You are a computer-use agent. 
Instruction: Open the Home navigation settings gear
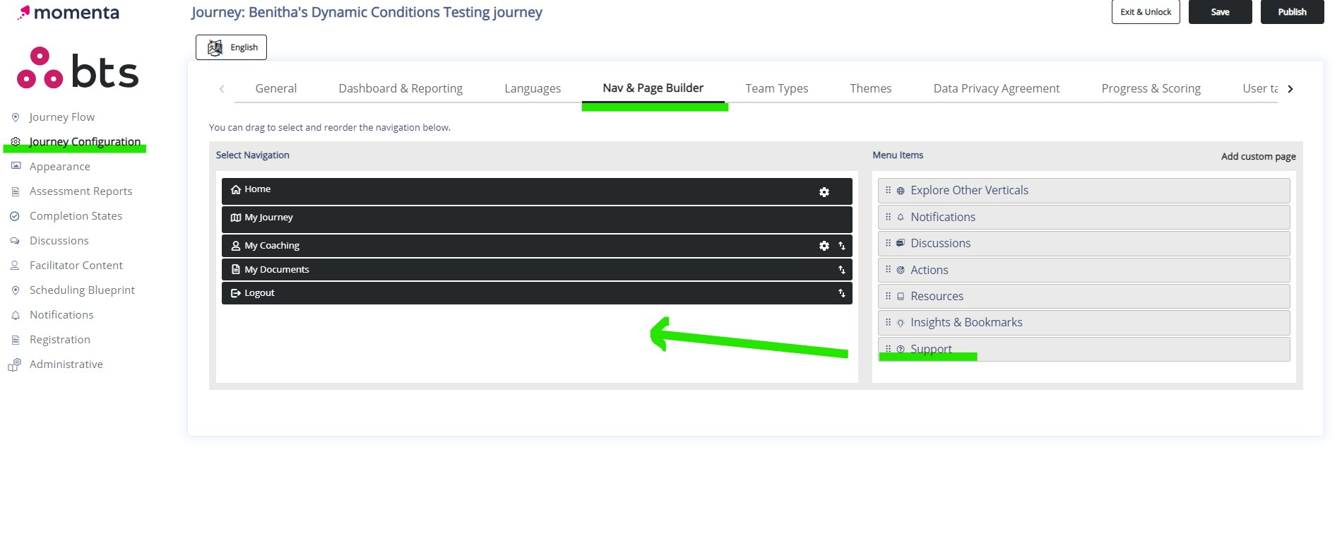824,192
